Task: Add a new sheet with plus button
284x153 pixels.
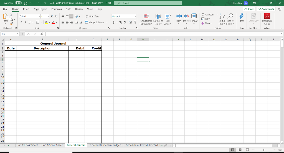Action: point(166,146)
